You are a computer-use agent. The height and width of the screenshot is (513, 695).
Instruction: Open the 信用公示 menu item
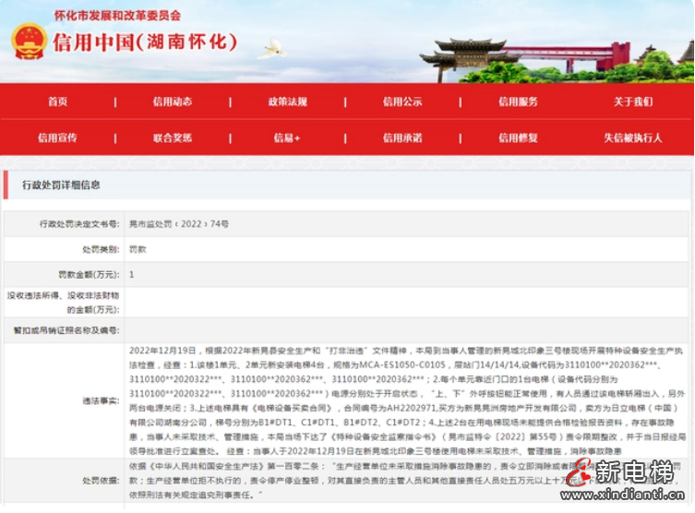point(402,101)
